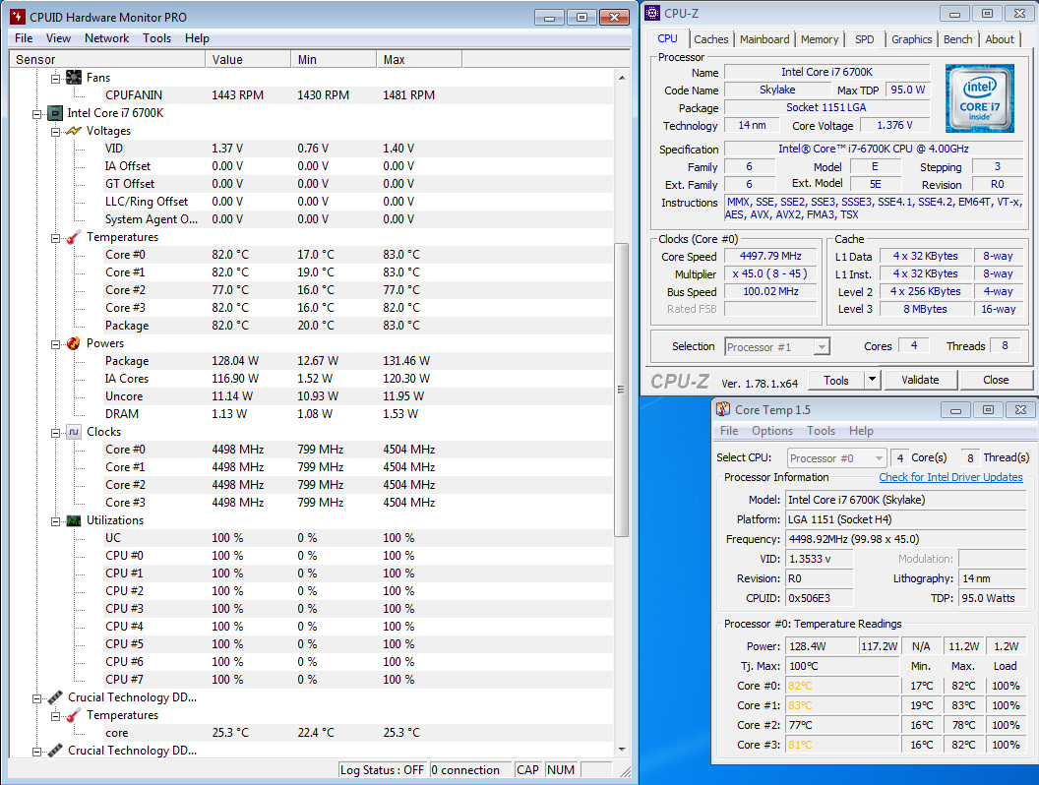Click the Value column header
The image size is (1039, 785).
tap(248, 60)
